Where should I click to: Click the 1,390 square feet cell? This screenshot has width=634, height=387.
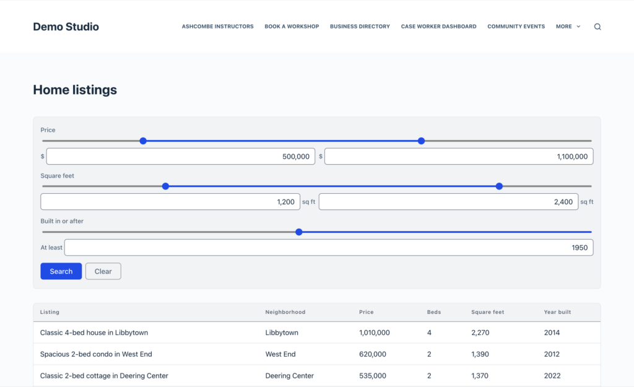[x=480, y=354]
